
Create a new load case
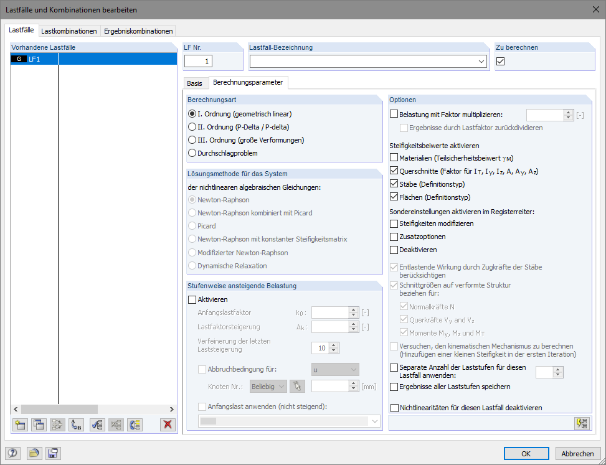click(x=19, y=425)
